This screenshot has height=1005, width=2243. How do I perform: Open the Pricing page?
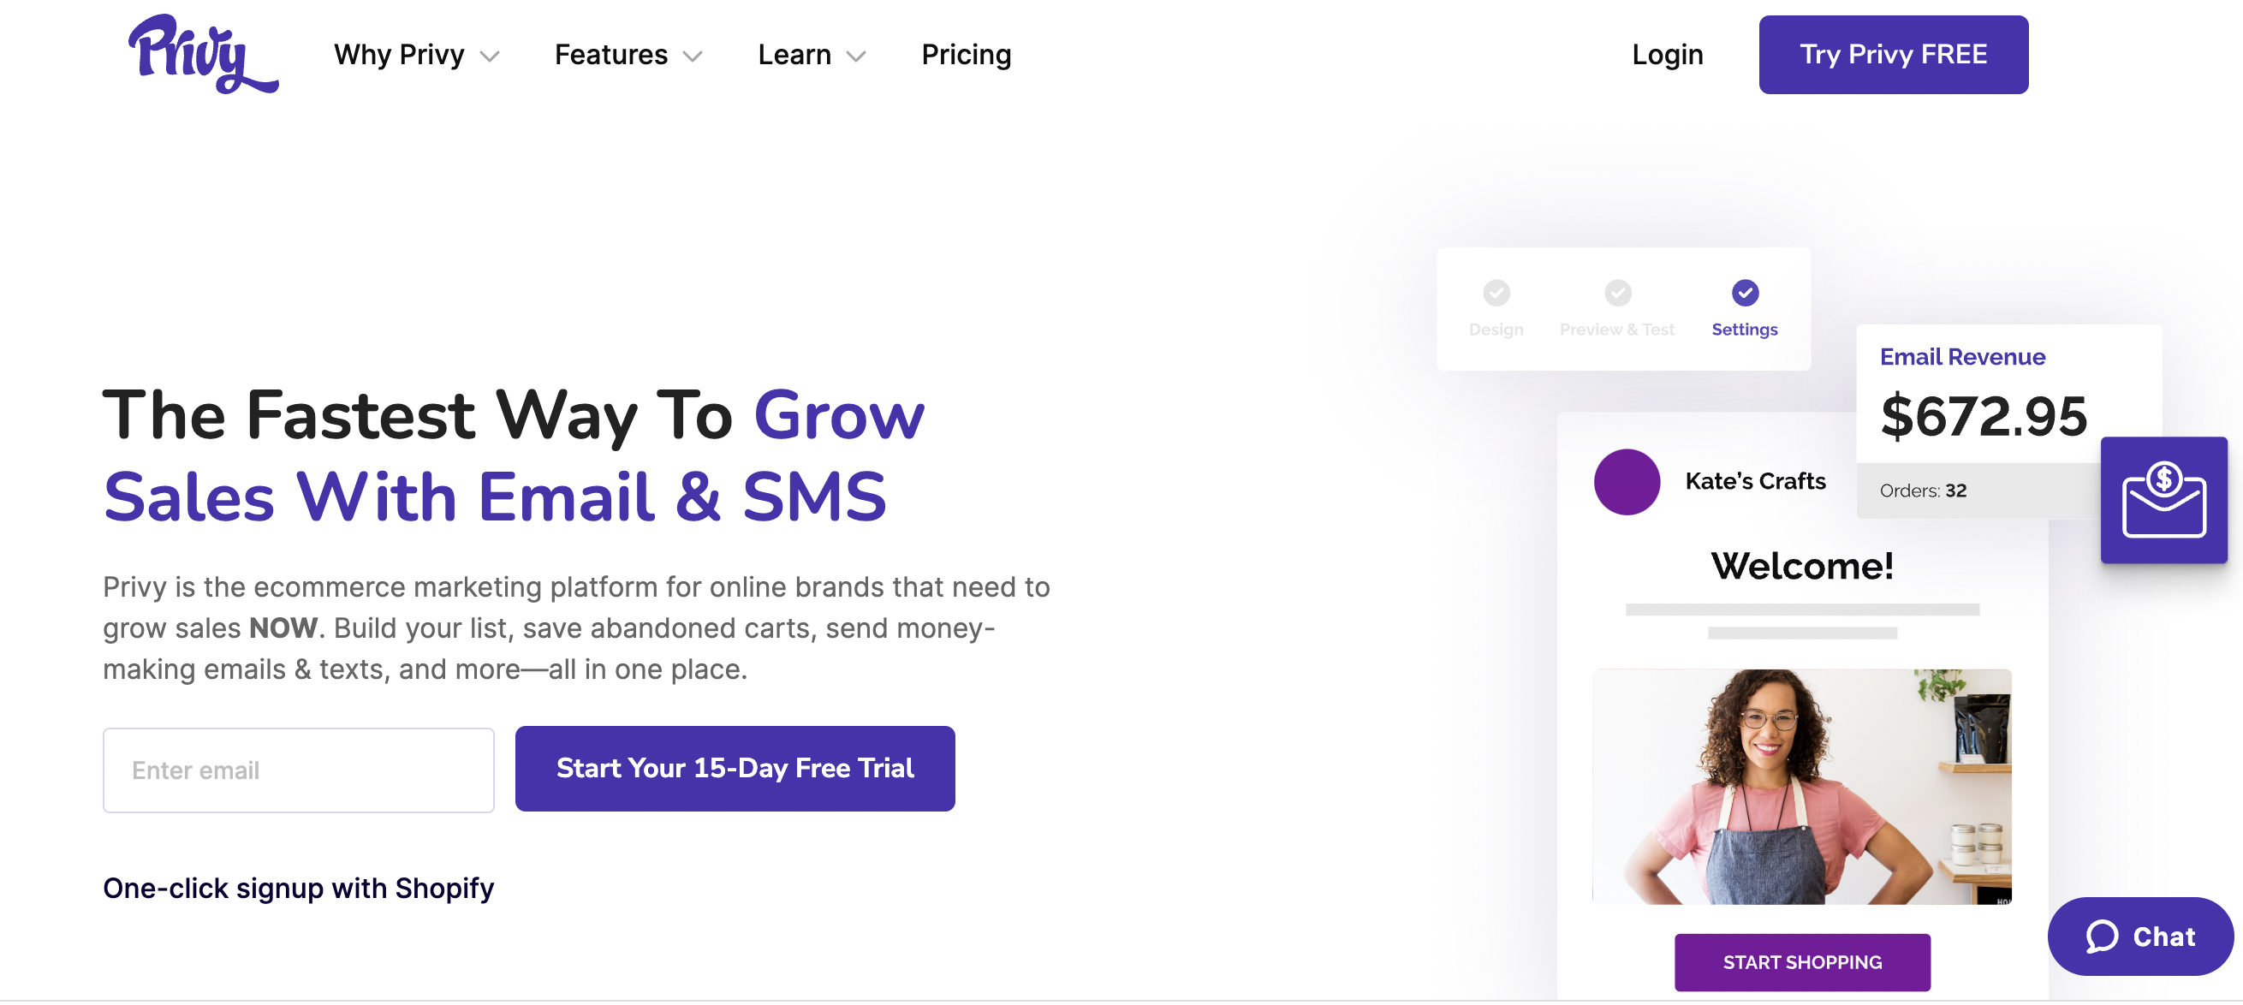coord(966,55)
